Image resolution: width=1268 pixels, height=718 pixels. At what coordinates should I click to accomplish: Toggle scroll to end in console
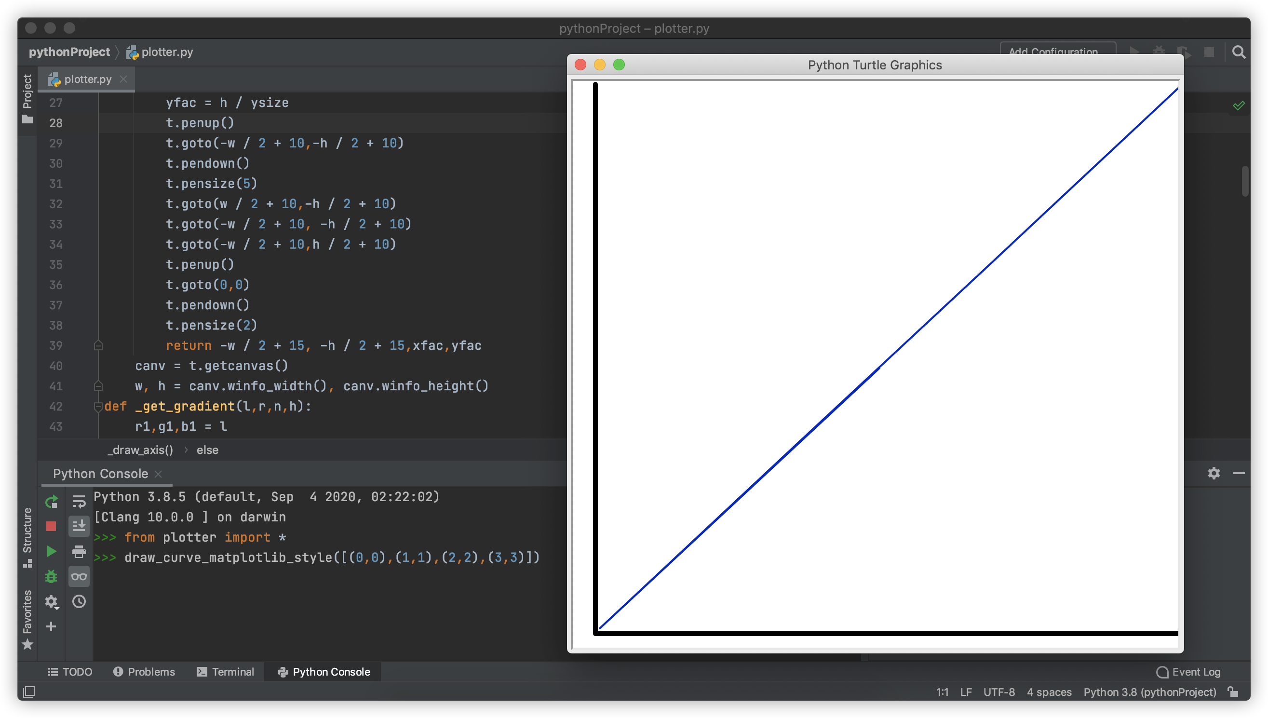(79, 527)
